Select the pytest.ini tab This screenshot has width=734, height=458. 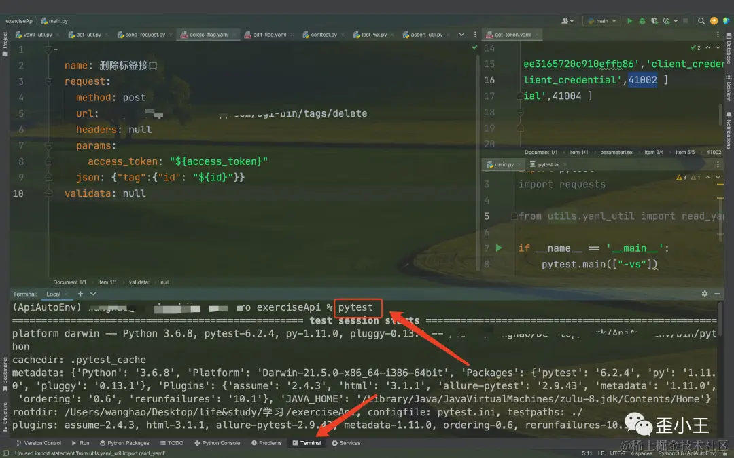point(548,164)
